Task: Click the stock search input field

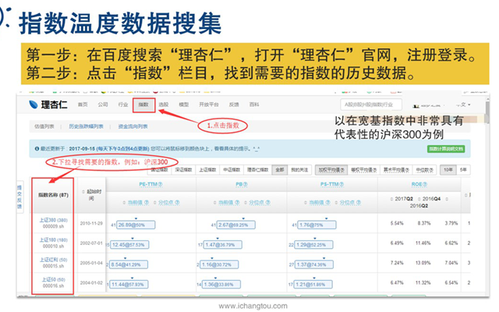Action: pyautogui.click(x=371, y=105)
